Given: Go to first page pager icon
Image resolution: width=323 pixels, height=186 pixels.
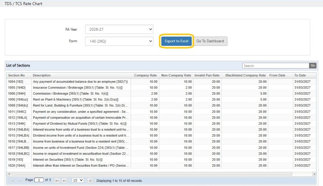Looking at the screenshot, I should (12, 181).
